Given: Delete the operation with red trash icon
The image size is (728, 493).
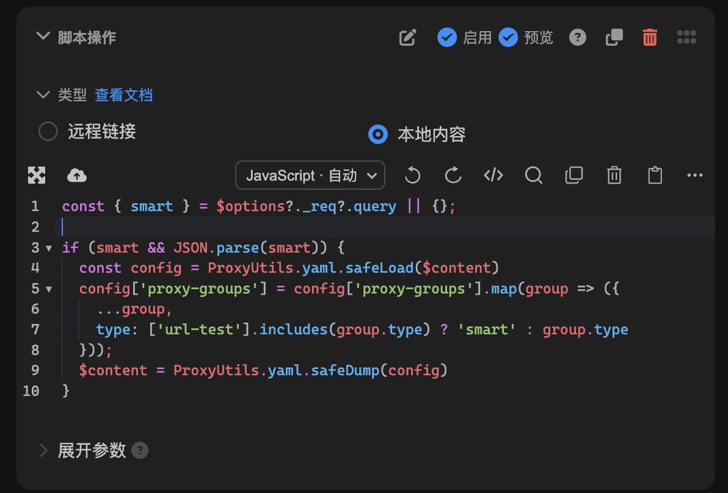Looking at the screenshot, I should [x=650, y=38].
